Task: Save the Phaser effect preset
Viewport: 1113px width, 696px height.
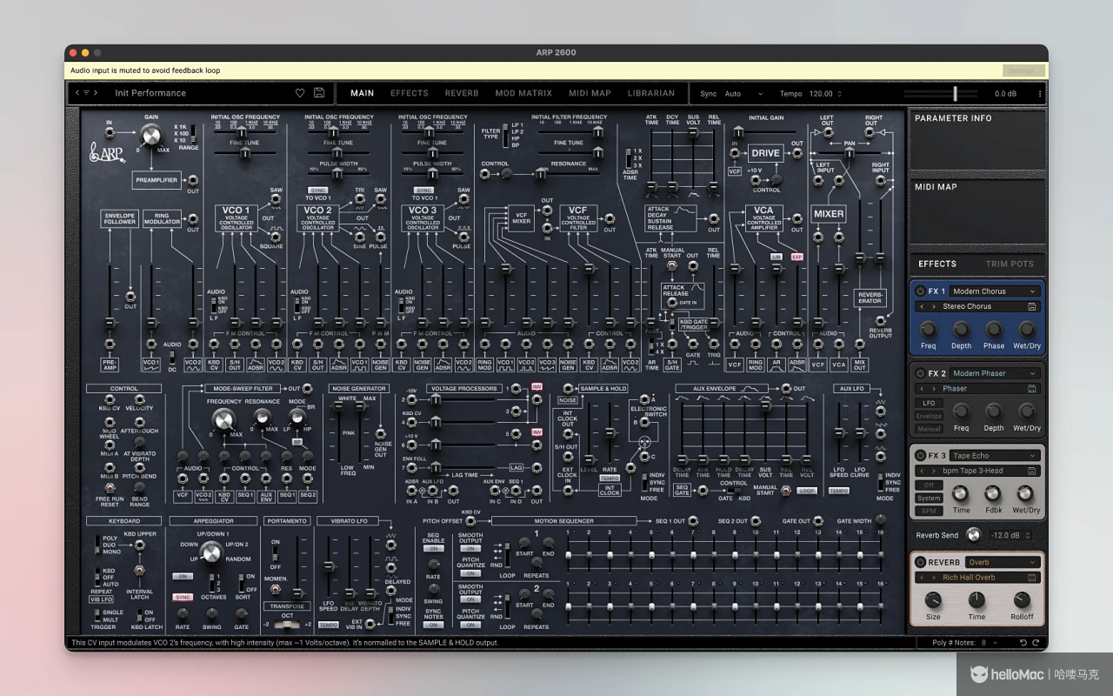Action: click(1031, 388)
